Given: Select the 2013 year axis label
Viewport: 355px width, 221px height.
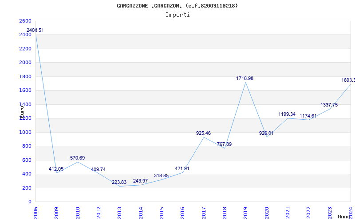Looking at the screenshot, I should click(120, 212).
